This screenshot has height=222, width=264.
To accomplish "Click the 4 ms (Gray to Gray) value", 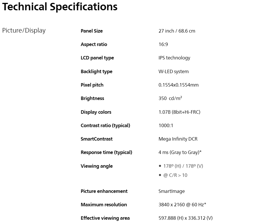I will [x=180, y=152].
